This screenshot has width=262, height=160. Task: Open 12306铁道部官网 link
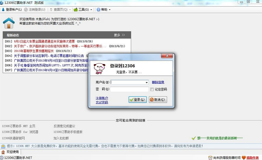pos(13,138)
